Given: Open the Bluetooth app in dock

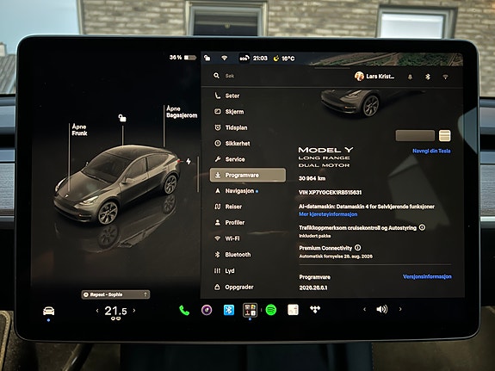Looking at the screenshot, I should click(228, 310).
